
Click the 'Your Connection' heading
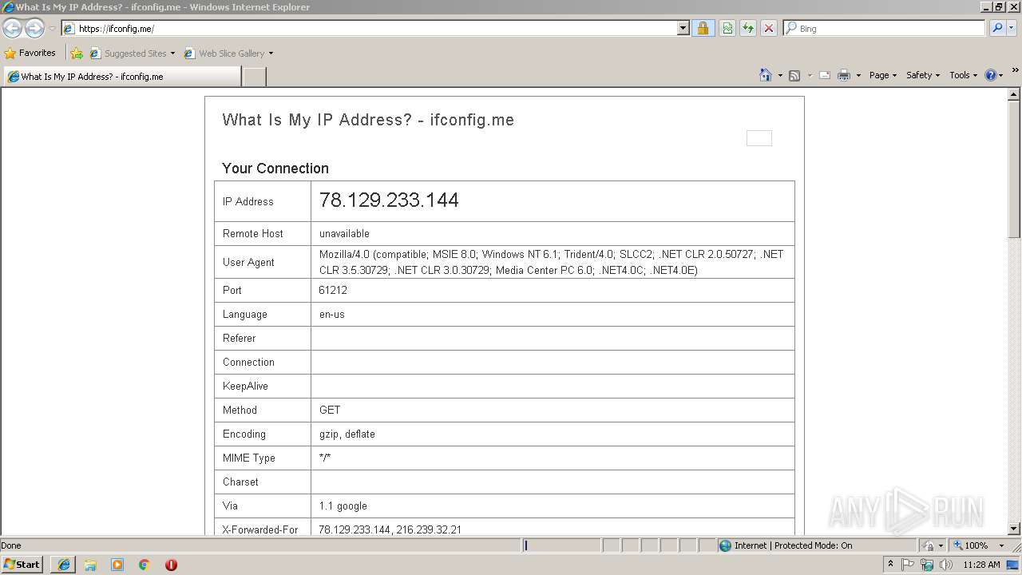[x=275, y=169]
